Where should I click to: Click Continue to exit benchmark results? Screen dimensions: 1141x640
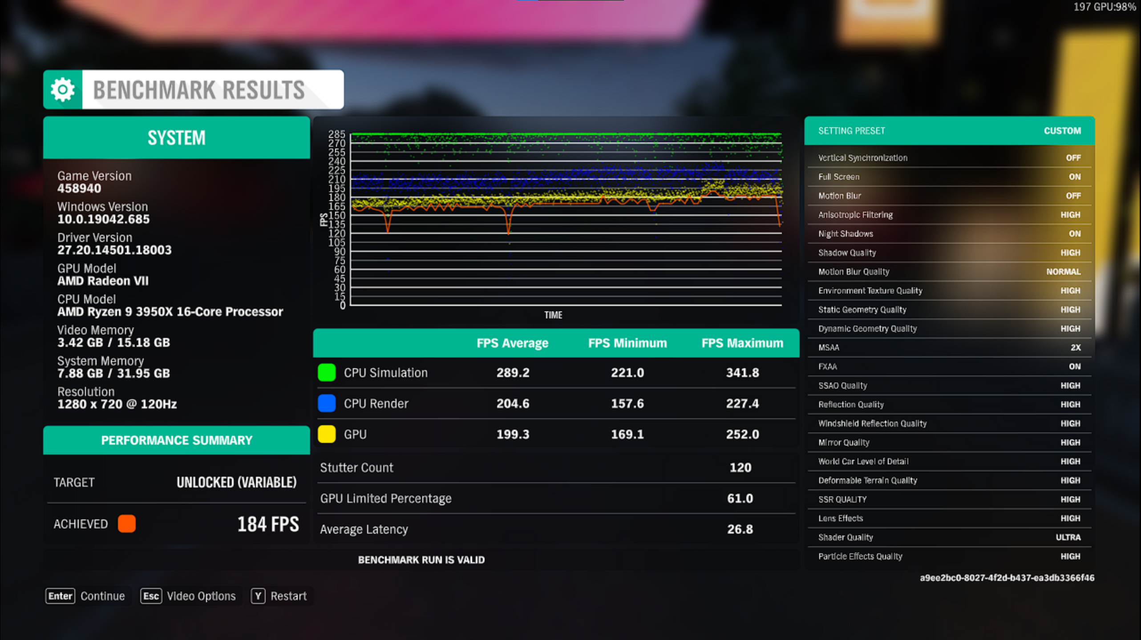102,596
